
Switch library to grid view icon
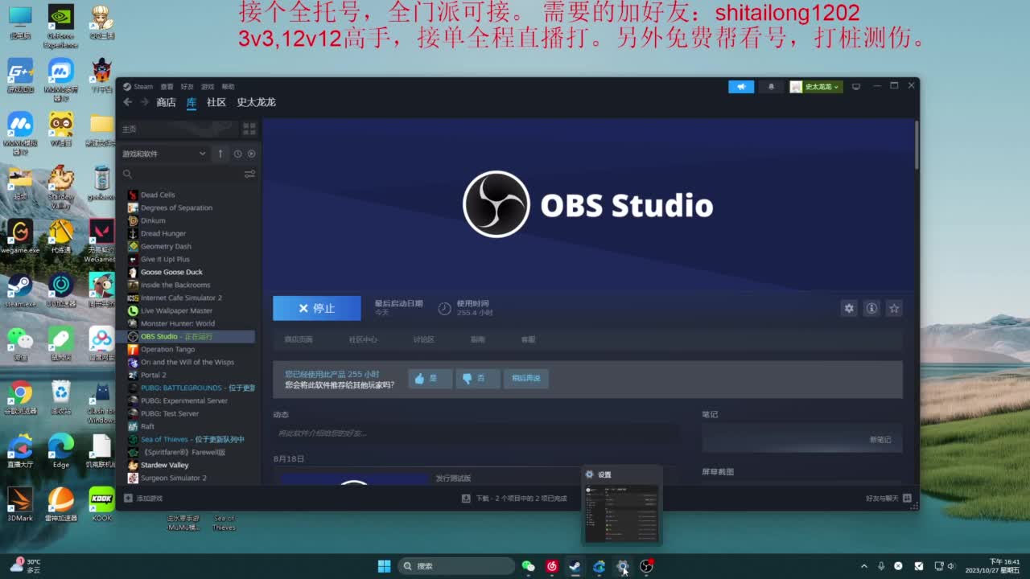pyautogui.click(x=249, y=129)
